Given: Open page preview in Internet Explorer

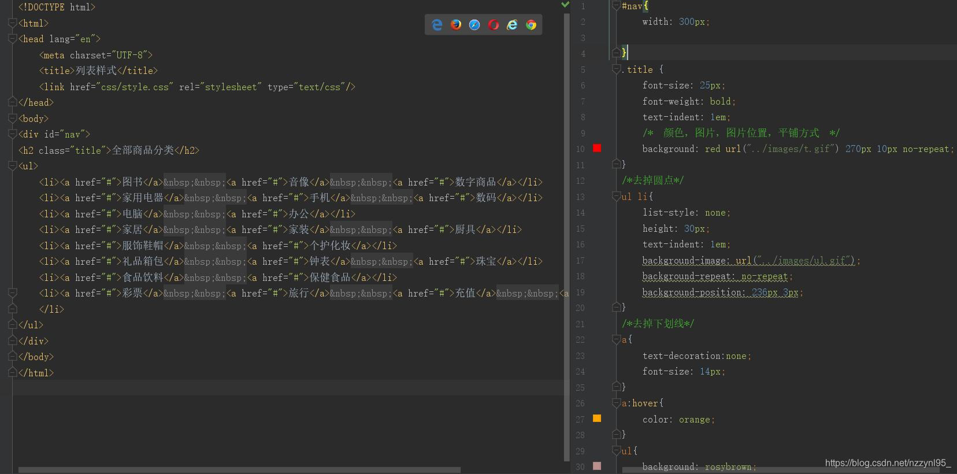Looking at the screenshot, I should click(x=512, y=24).
